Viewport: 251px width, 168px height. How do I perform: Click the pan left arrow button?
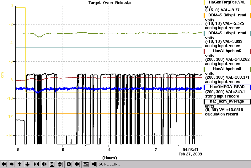point(4,164)
